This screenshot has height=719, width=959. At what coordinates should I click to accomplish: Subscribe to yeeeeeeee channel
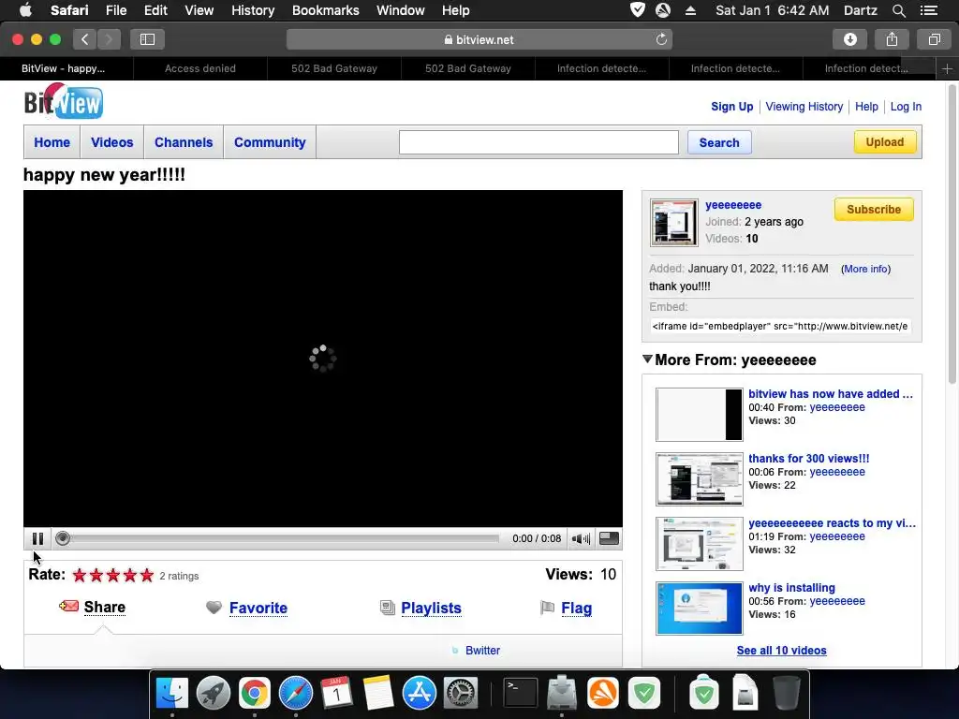(874, 209)
